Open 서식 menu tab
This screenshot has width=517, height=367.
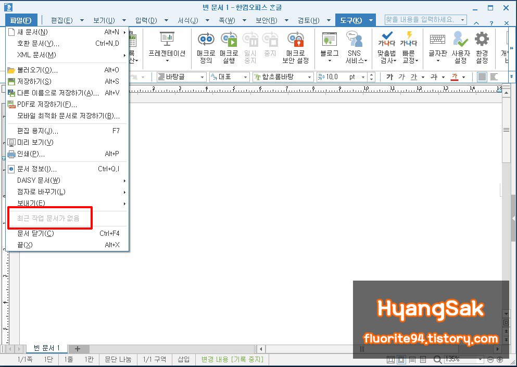coord(188,20)
